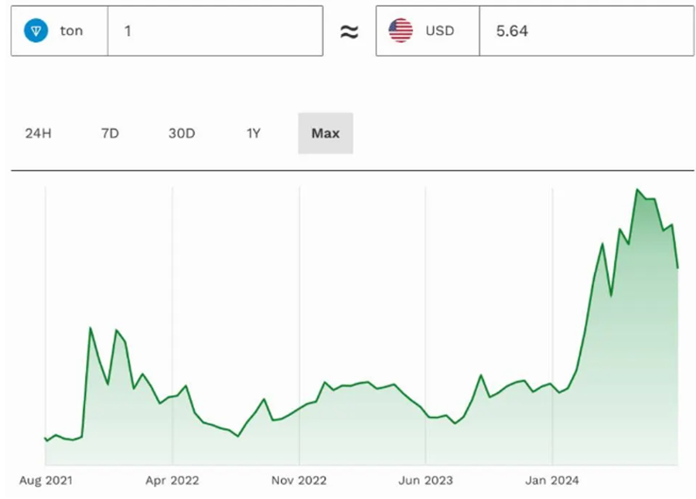Open the ton currency selector
Image resolution: width=696 pixels, height=499 pixels.
60,31
